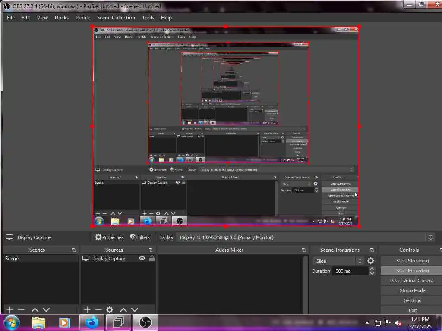Open the media player taskbar icon
Viewport: 442px width, 331px height.
coord(64,323)
